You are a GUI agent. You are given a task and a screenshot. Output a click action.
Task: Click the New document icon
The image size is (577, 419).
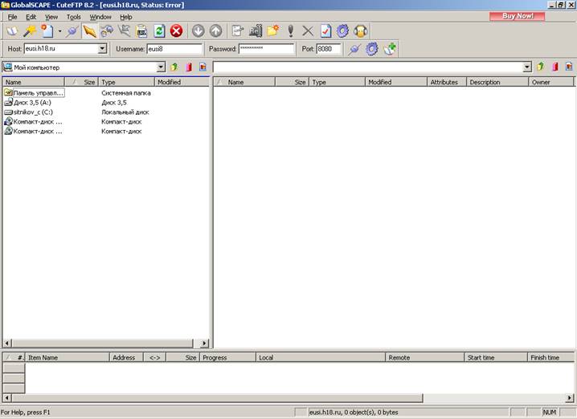pyautogui.click(x=47, y=31)
